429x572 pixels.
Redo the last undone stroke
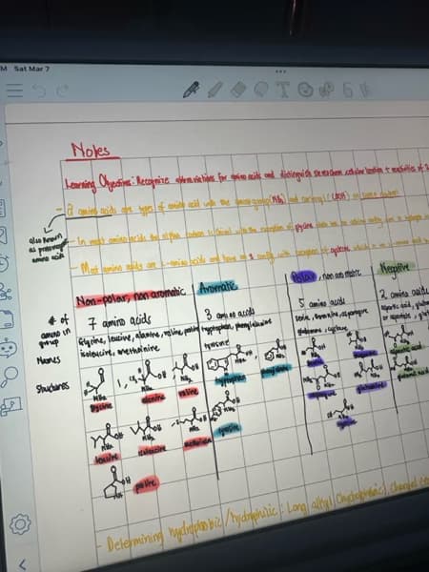(62, 91)
